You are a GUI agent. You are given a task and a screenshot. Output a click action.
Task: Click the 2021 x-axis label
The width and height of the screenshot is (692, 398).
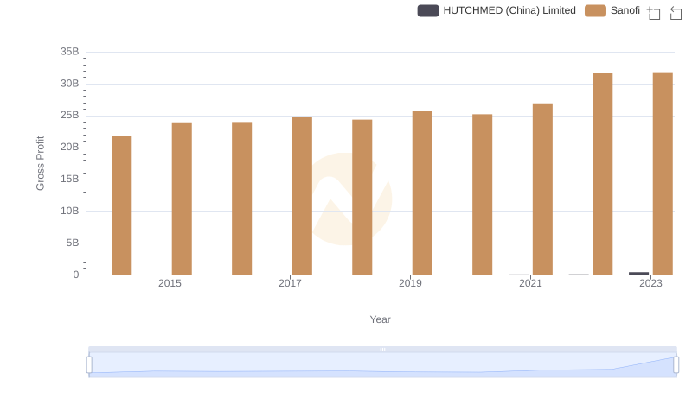[x=530, y=283]
